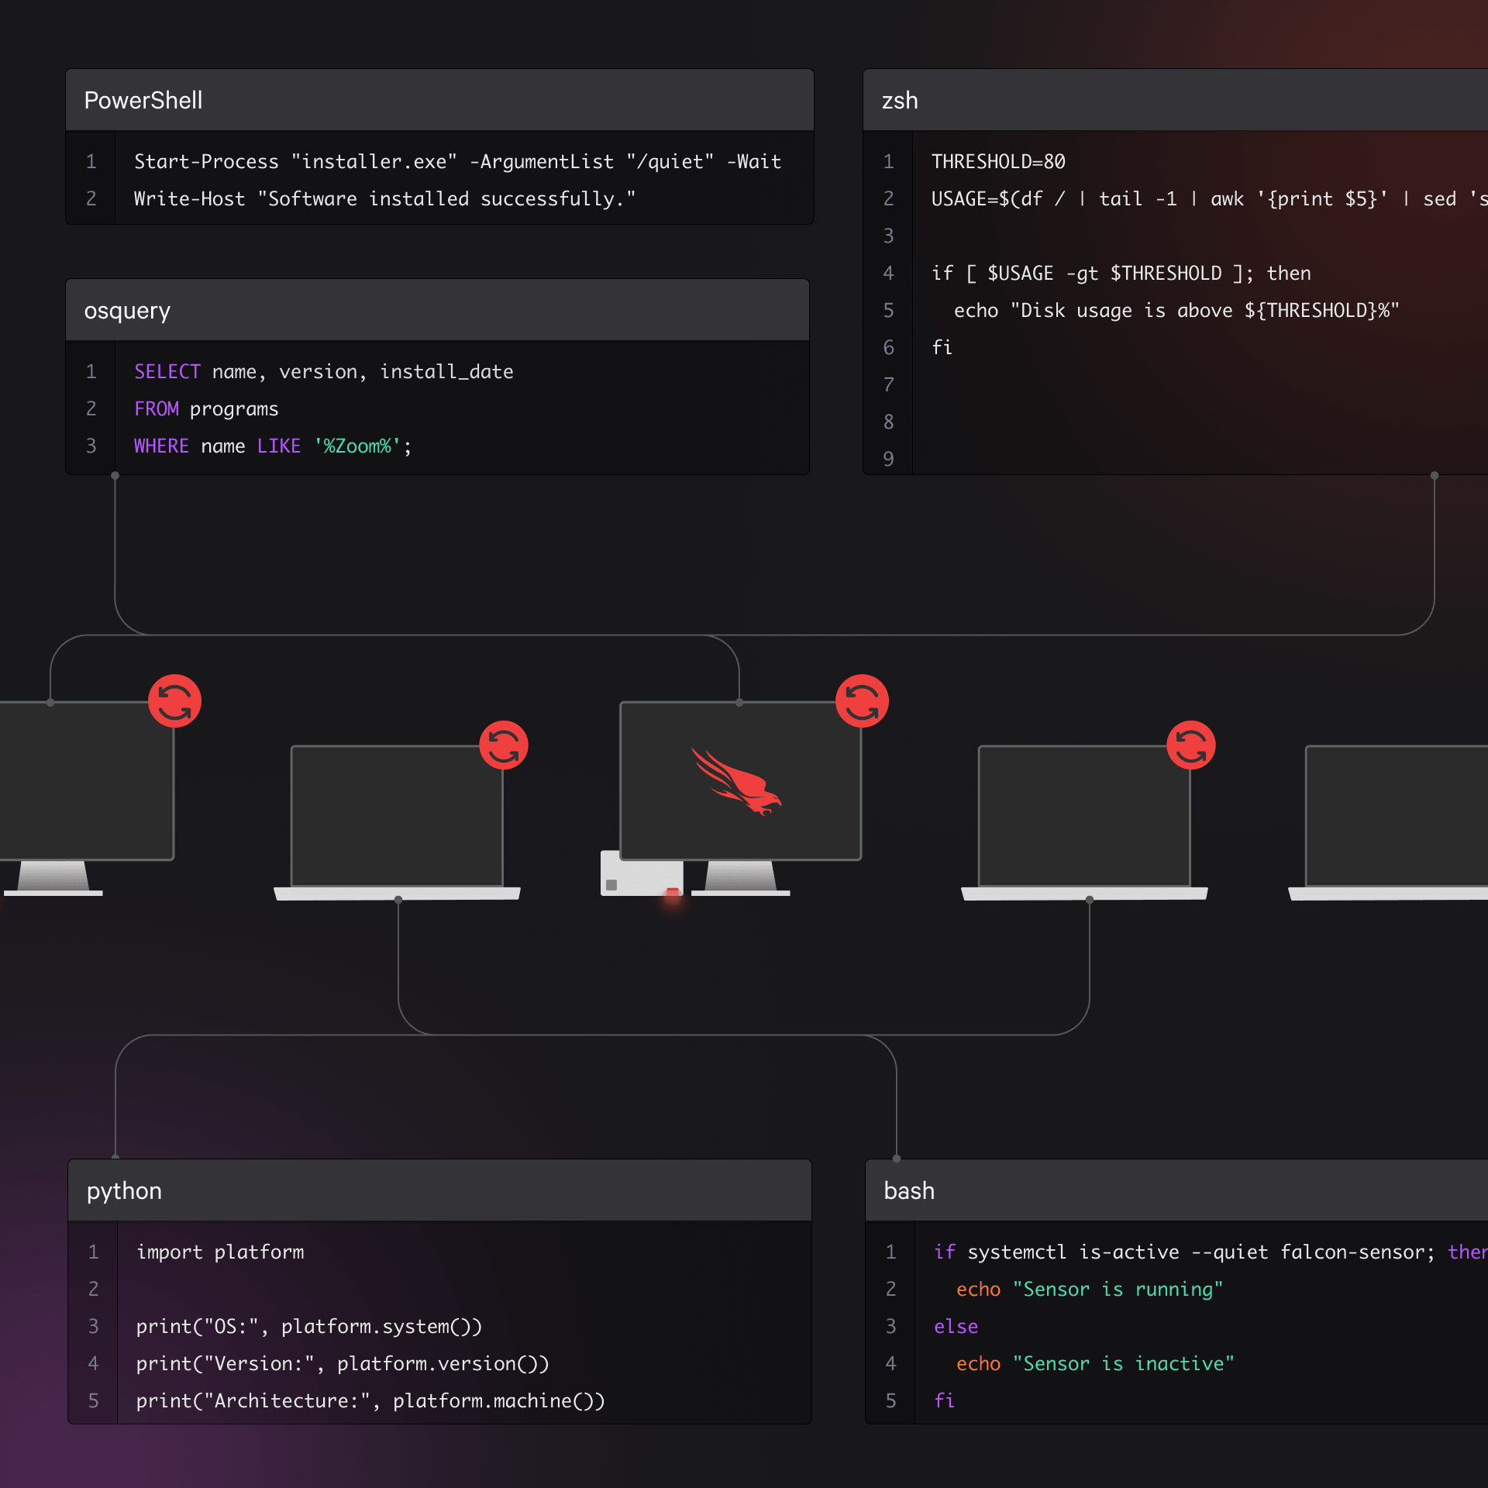Click the '%Zoom%' string in the WHERE clause
This screenshot has height=1488, width=1488.
(357, 446)
